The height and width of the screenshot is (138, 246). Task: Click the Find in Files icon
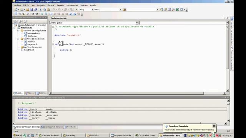[125, 10]
